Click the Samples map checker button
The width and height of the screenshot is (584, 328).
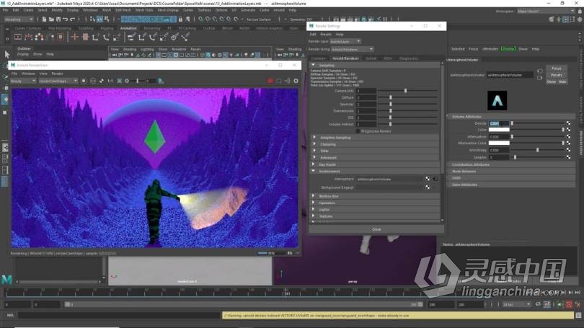coord(568,157)
